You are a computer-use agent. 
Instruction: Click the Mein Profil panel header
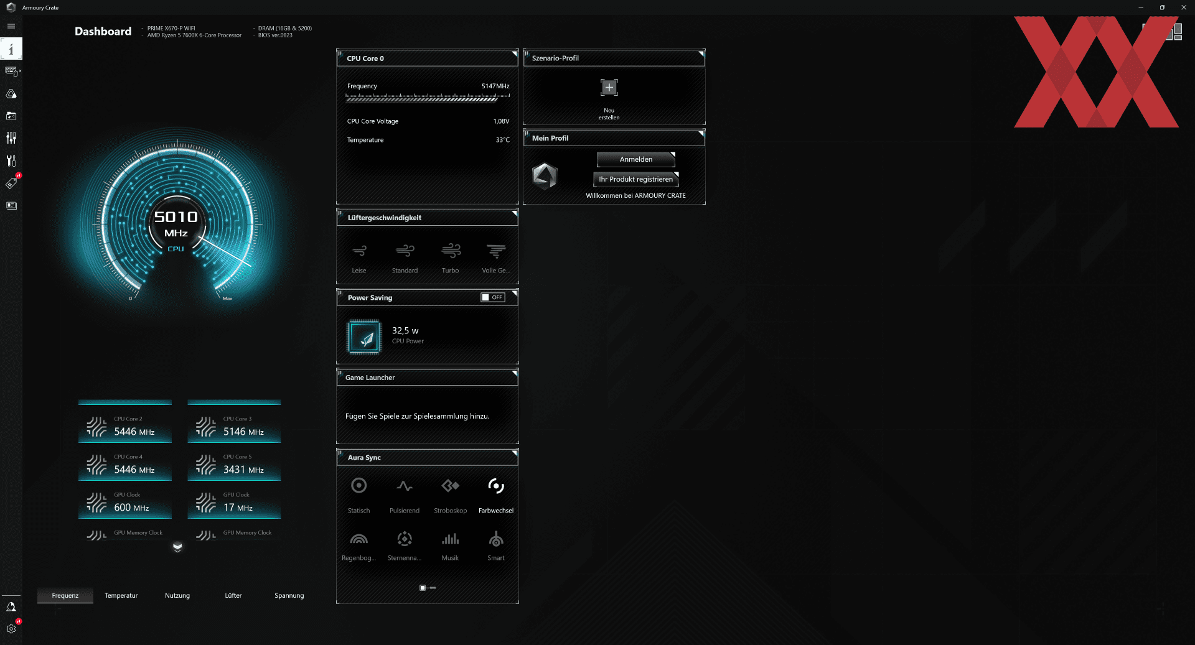coord(614,138)
